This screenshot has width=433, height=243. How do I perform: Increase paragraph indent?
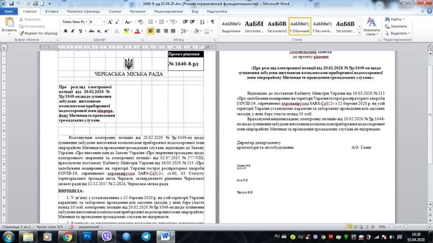coord(192,22)
